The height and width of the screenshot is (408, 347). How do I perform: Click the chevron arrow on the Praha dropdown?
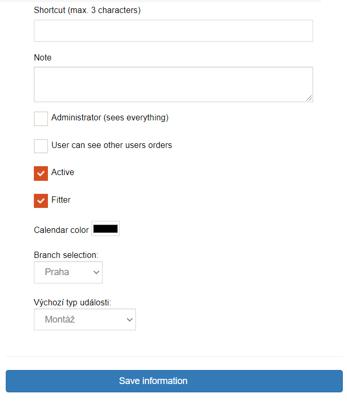(x=96, y=273)
